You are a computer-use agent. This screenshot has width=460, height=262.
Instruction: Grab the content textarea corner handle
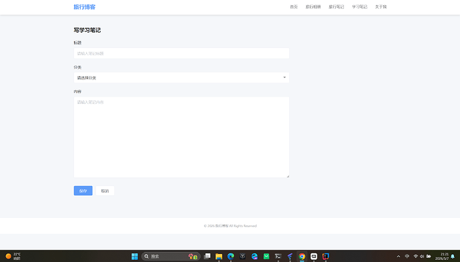[x=288, y=176]
